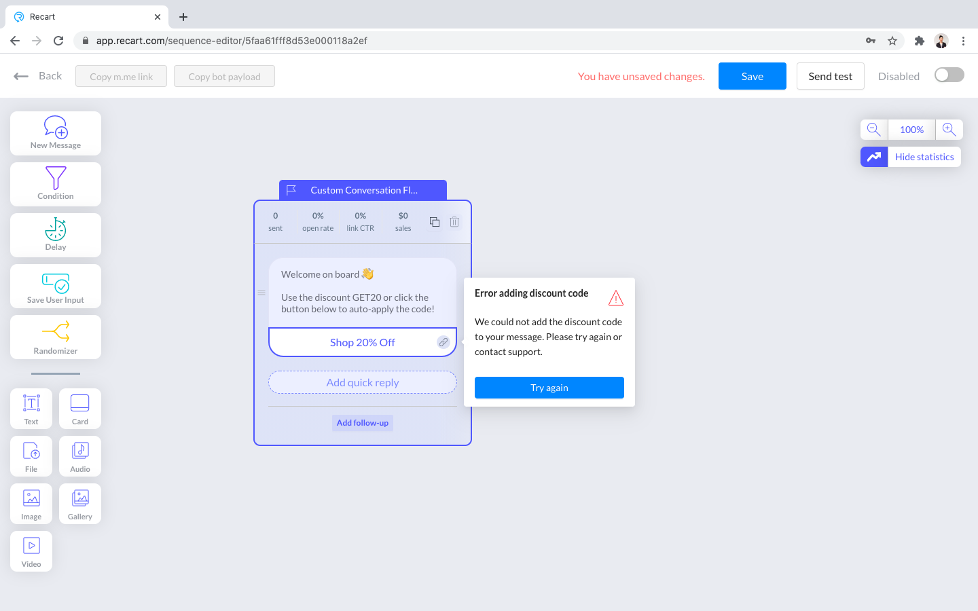The width and height of the screenshot is (978, 611).
Task: Add a New Message block
Action: (x=56, y=134)
